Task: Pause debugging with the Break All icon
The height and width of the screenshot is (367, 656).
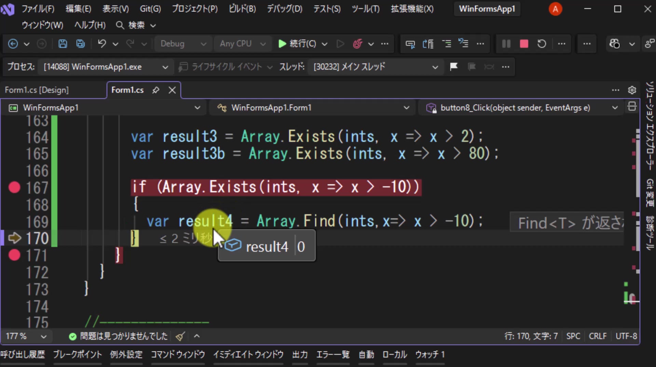Action: [x=506, y=44]
